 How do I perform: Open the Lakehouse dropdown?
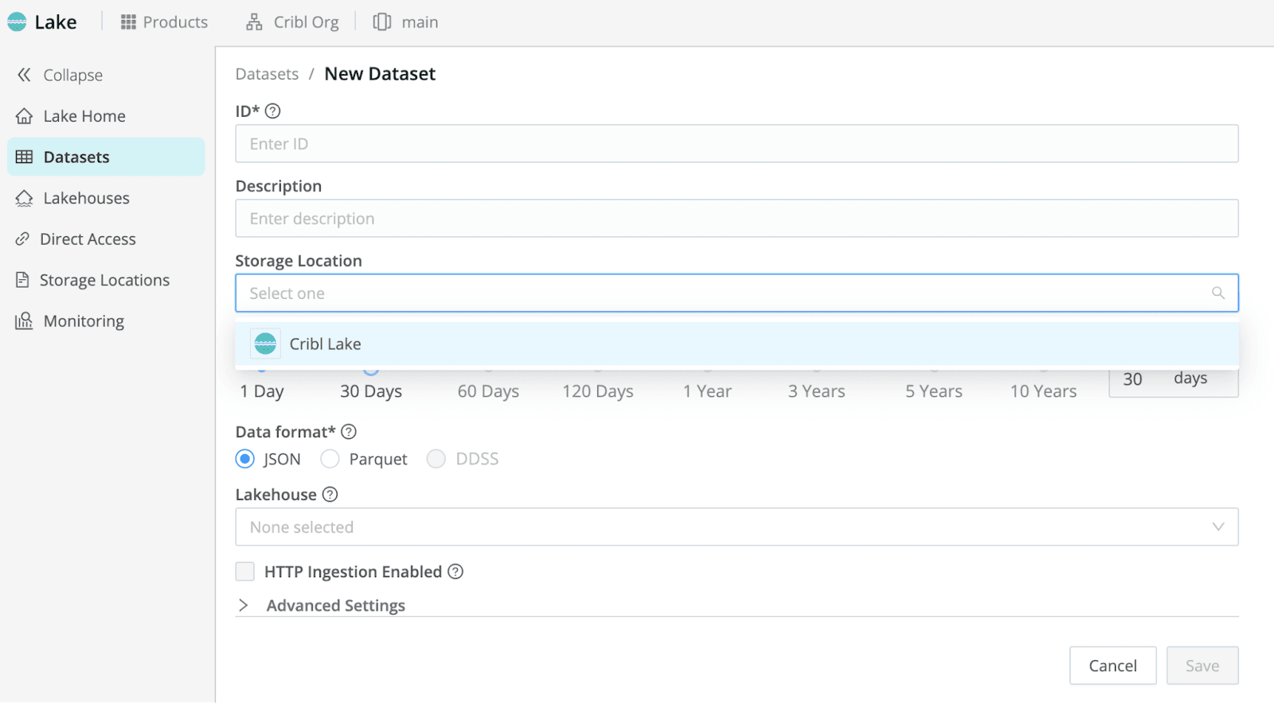point(736,527)
